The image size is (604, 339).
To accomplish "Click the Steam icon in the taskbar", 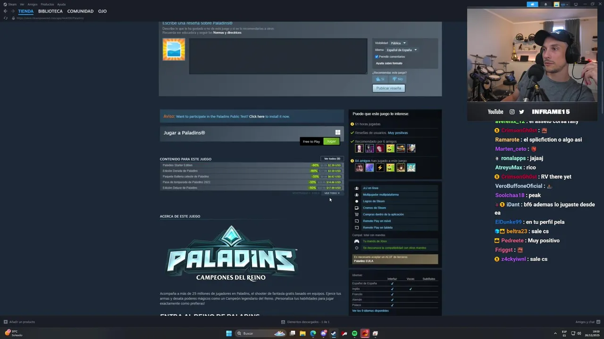I will pos(334,333).
